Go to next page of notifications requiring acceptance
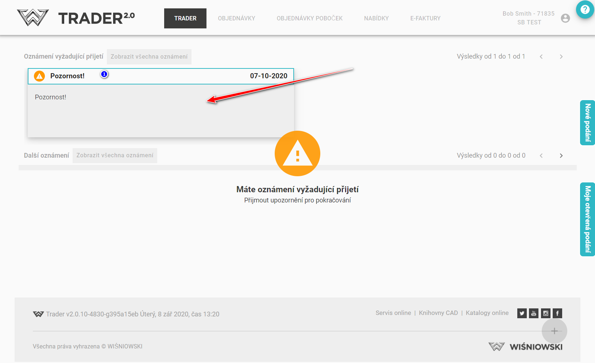 pyautogui.click(x=561, y=57)
